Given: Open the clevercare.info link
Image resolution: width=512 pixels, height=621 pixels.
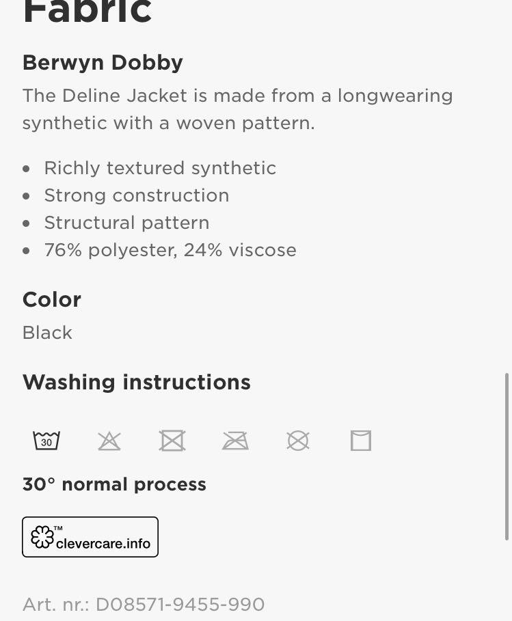Looking at the screenshot, I should click(90, 537).
